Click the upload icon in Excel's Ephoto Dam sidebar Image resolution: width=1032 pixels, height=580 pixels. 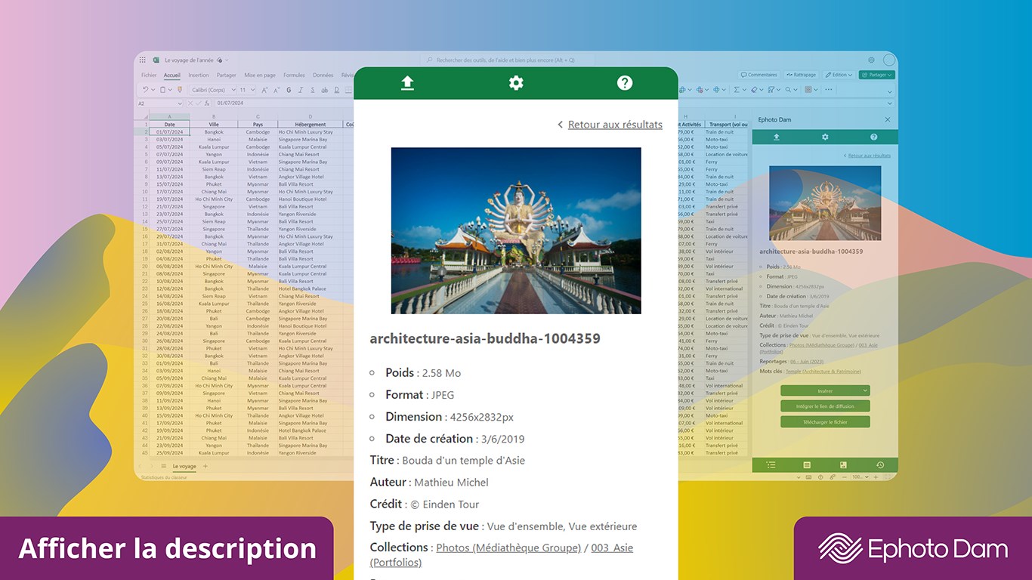click(x=776, y=137)
